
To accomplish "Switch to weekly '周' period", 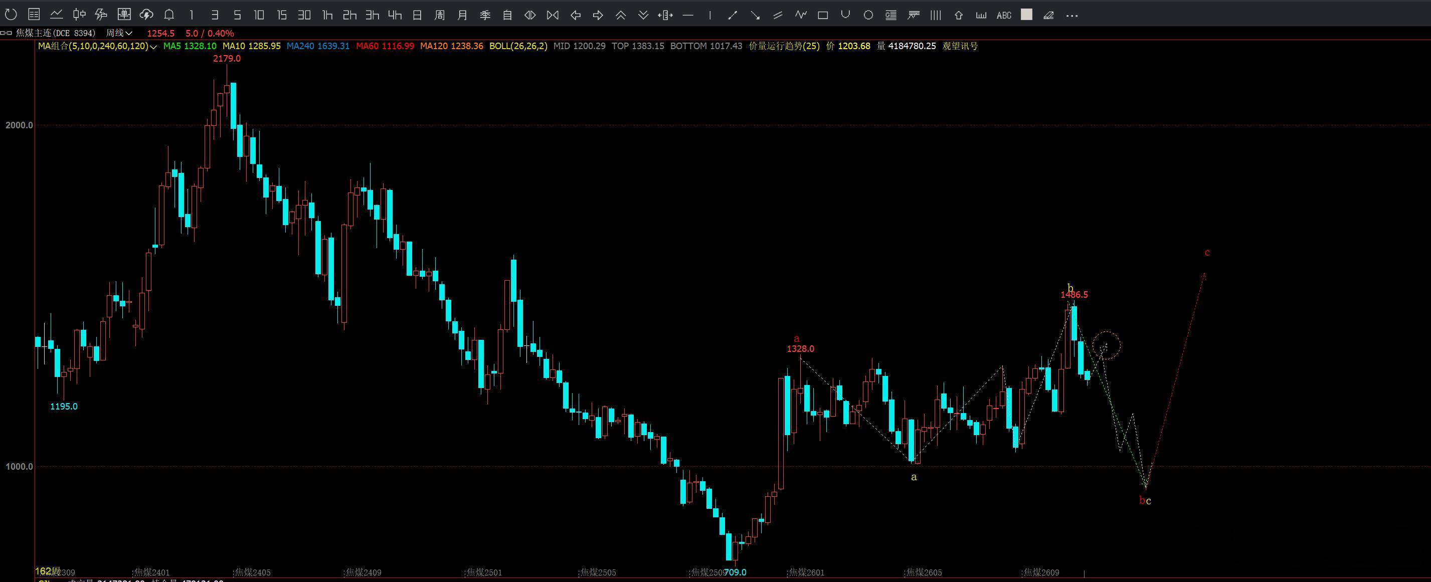I will pos(439,15).
